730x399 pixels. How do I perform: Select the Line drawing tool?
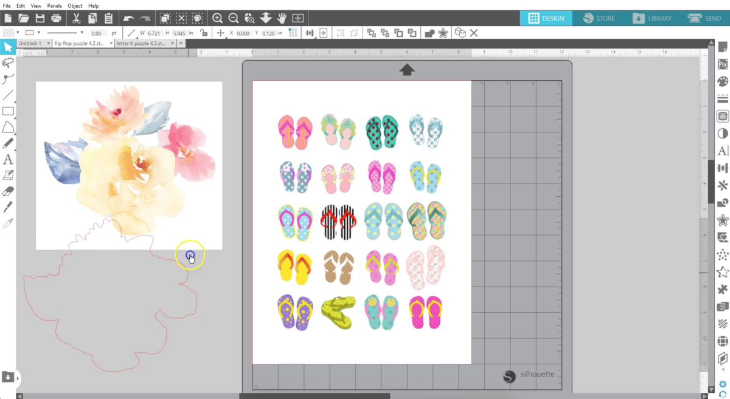(8, 95)
